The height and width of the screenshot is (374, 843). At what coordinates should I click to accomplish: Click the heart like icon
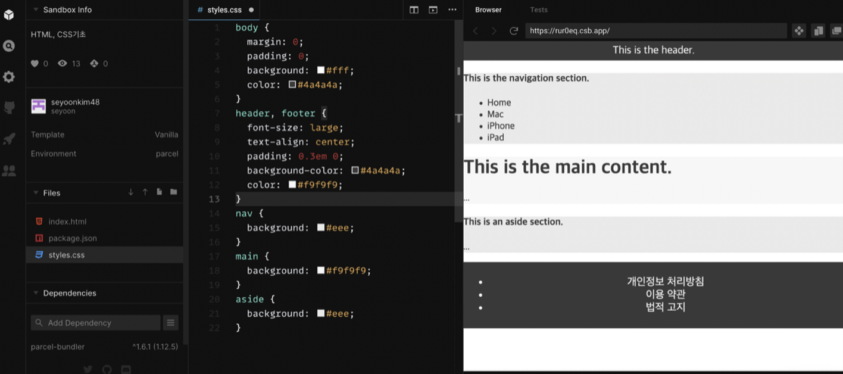[35, 64]
